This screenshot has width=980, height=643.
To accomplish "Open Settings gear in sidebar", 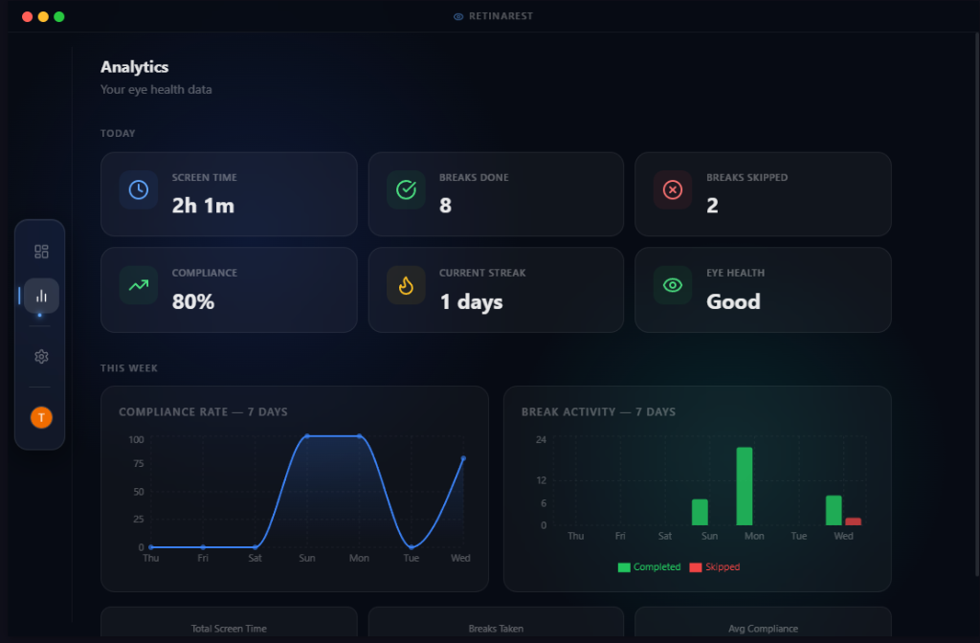I will point(41,356).
